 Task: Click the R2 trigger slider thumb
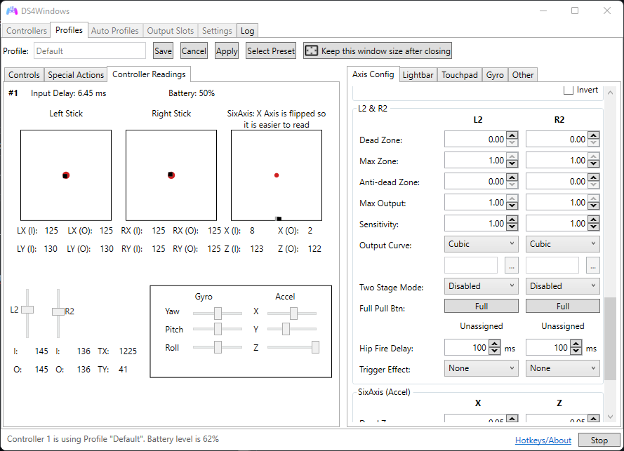(x=58, y=311)
